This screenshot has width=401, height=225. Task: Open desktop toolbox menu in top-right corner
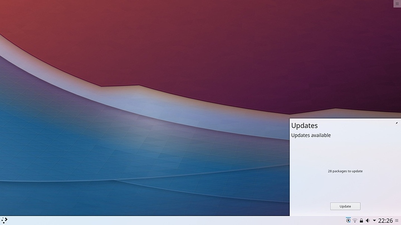click(x=397, y=4)
